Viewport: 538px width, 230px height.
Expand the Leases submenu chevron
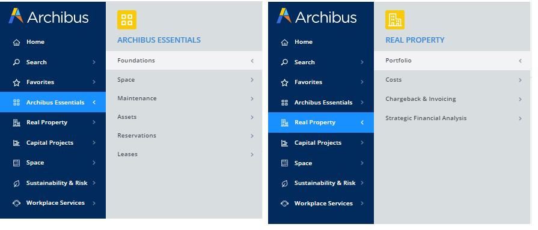tap(252, 154)
